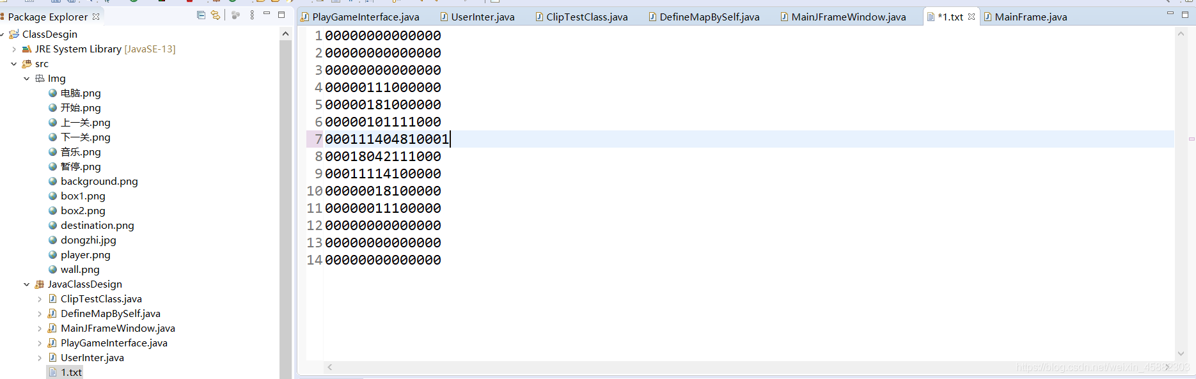
Task: Place cursor on line 8 text 00018042111000
Action: (x=383, y=157)
